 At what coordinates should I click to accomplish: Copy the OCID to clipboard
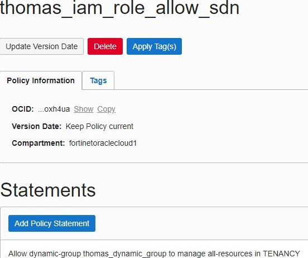pos(106,109)
